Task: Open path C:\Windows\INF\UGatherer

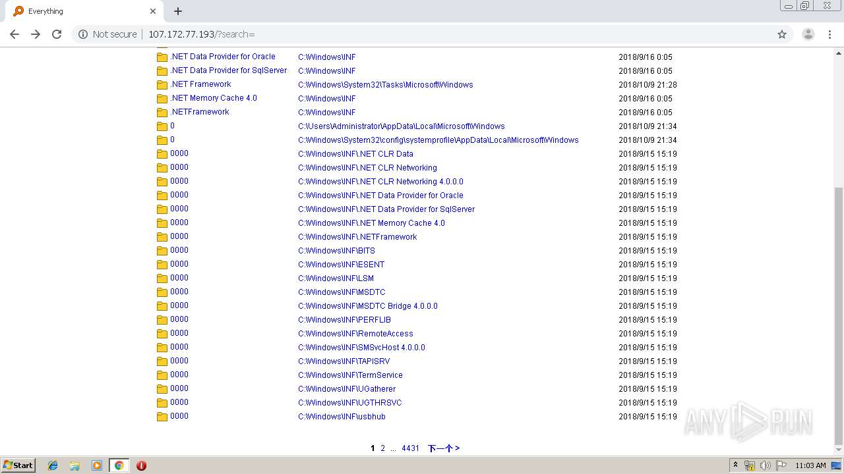Action: (x=347, y=389)
